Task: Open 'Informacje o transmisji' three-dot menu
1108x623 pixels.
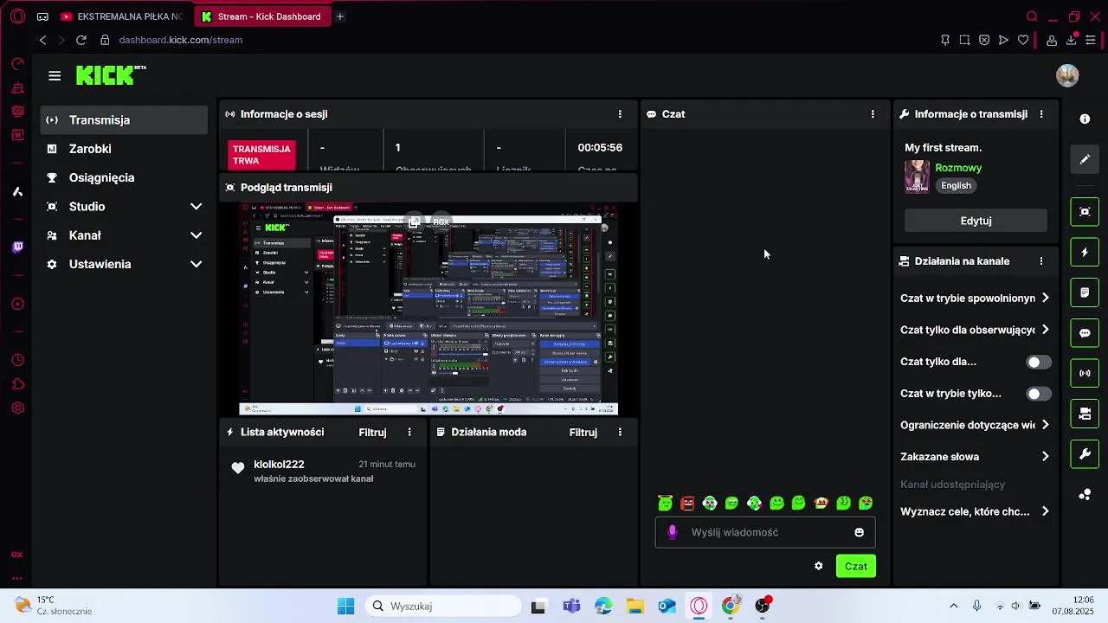Action: 1041,114
